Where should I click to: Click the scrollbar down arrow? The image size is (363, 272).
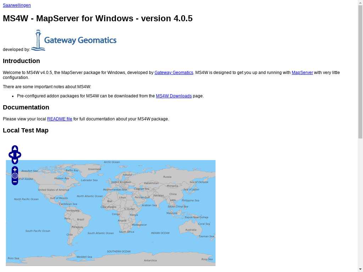click(x=360, y=270)
